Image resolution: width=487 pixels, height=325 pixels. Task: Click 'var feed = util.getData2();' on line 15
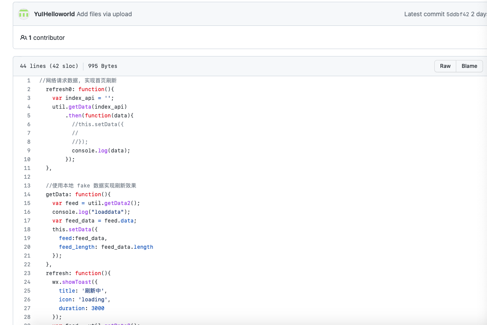click(x=96, y=203)
